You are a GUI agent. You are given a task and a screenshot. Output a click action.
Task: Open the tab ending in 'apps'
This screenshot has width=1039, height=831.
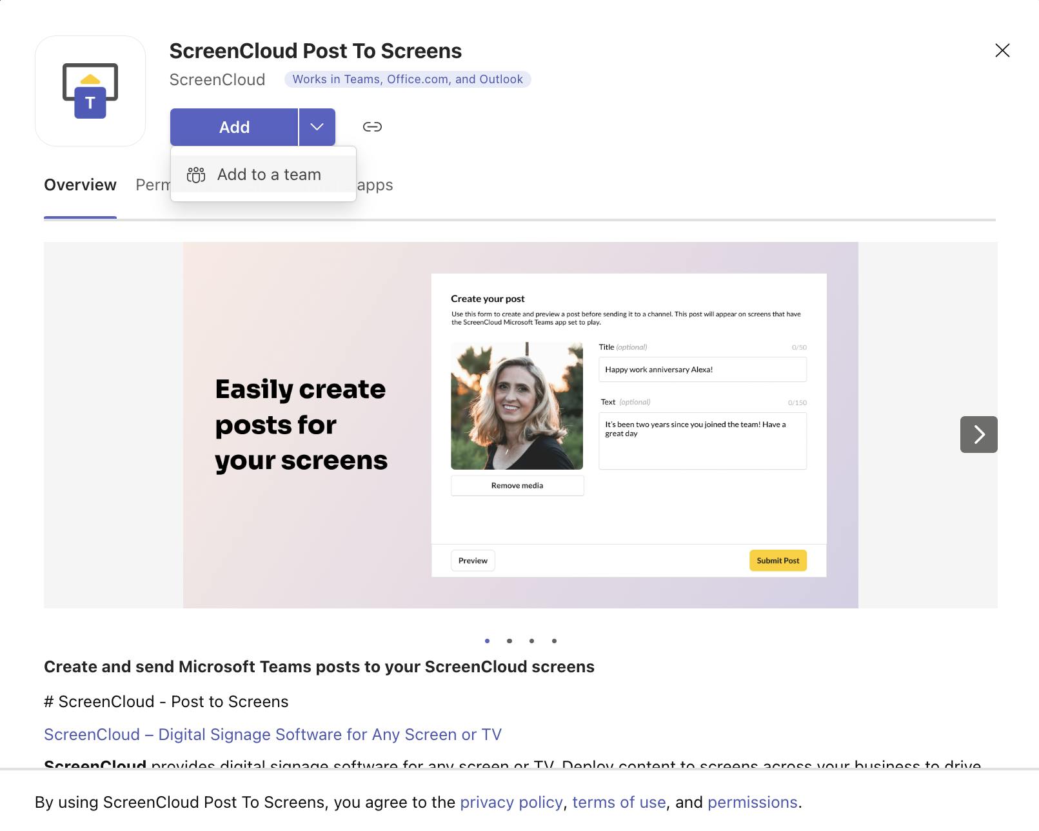(x=375, y=185)
